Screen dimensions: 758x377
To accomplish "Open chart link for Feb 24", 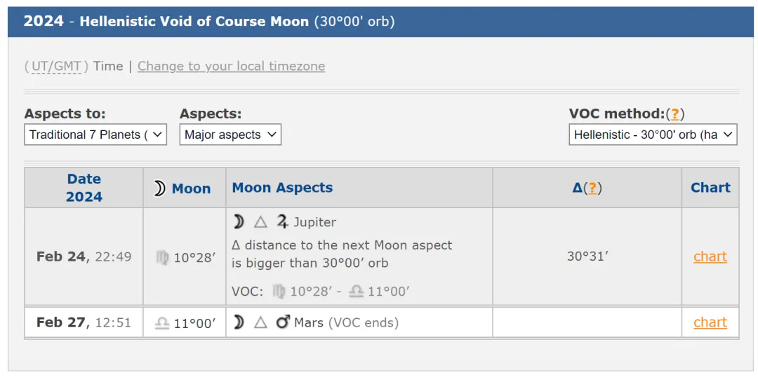I will click(x=710, y=256).
